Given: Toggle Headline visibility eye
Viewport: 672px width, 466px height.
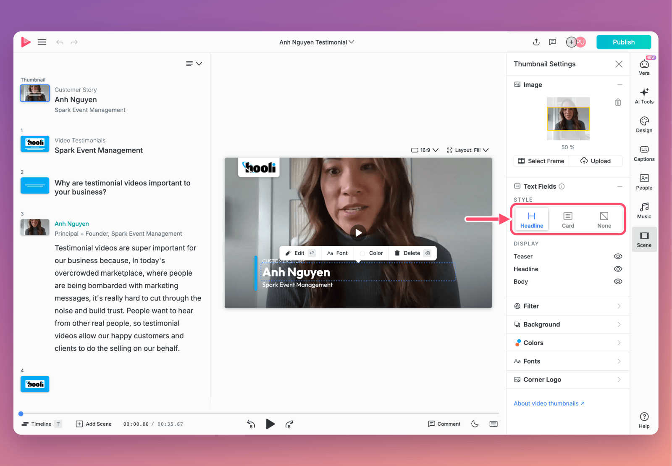Looking at the screenshot, I should pyautogui.click(x=618, y=269).
